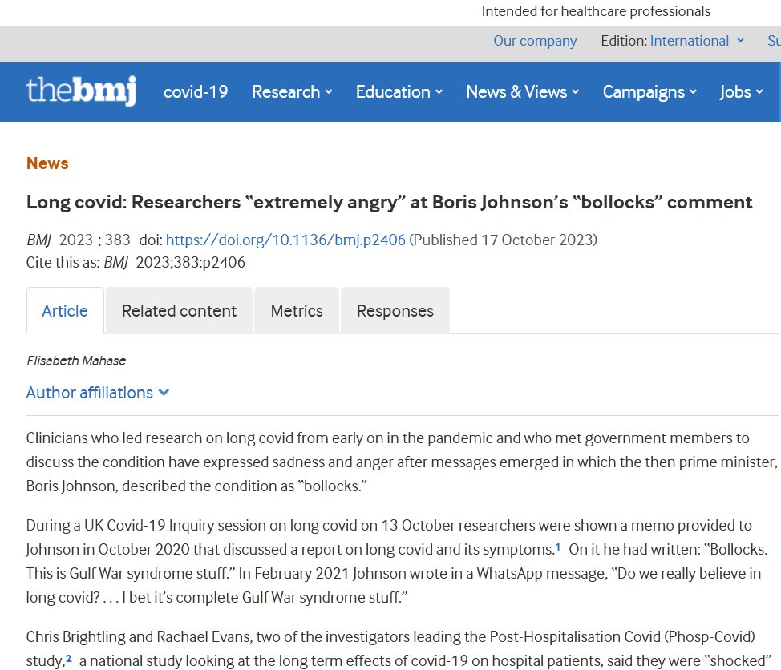The width and height of the screenshot is (781, 670).
Task: Select the Article tab
Action: tap(65, 311)
